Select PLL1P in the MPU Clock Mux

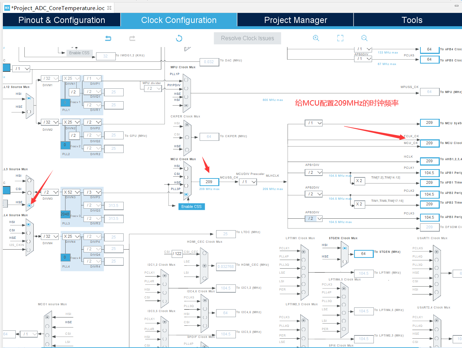(x=186, y=80)
